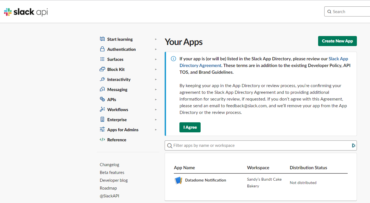
Task: Click the magnifier icon in the top Search box
Action: (x=330, y=12)
